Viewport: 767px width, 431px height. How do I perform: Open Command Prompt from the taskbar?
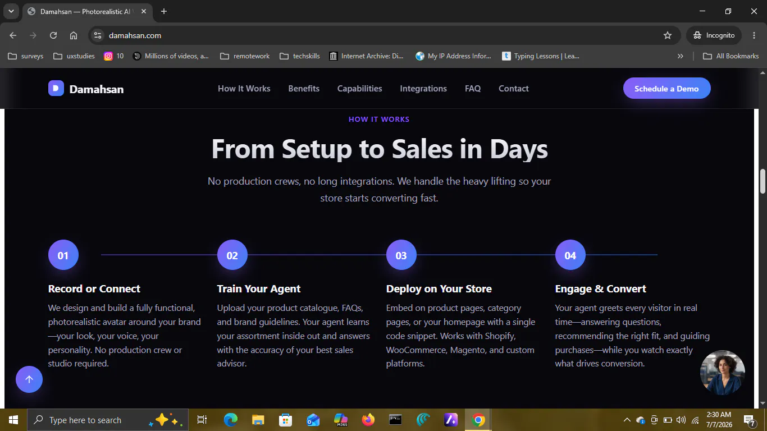(x=395, y=420)
